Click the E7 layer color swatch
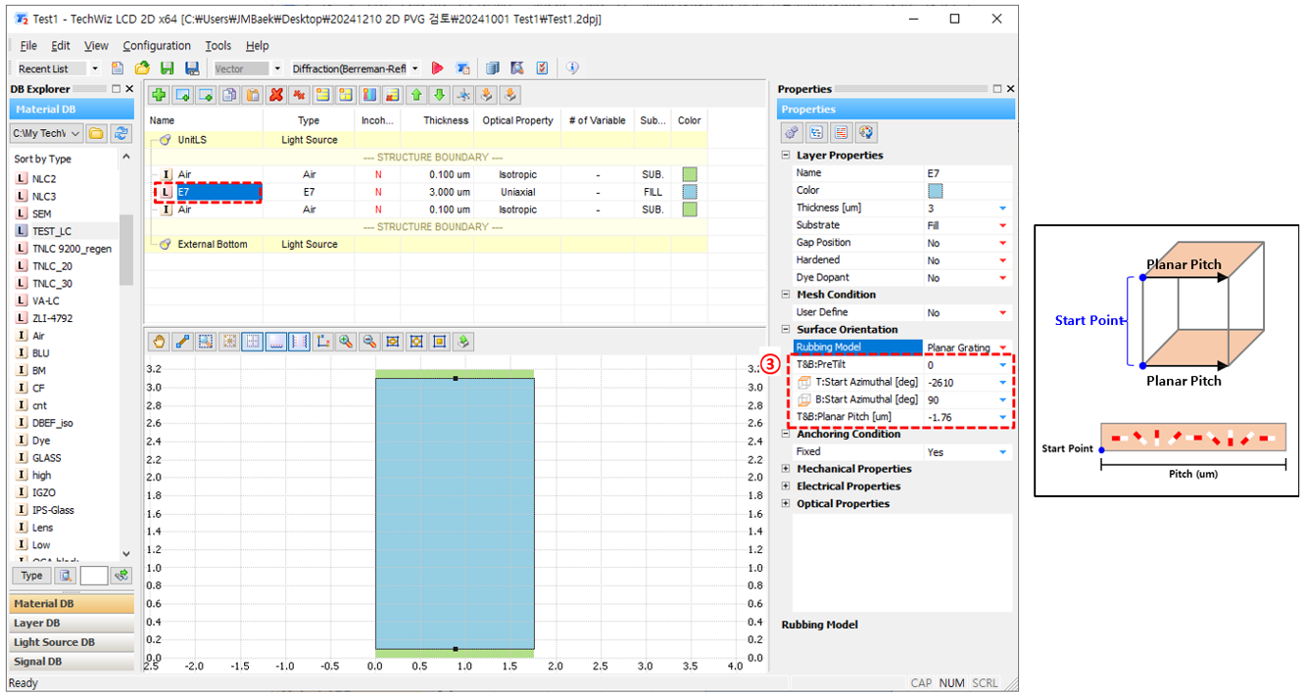The image size is (1306, 696). [690, 193]
